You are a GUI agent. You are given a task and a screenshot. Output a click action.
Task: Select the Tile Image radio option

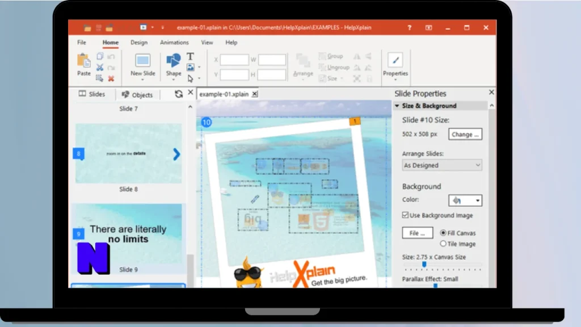pos(443,244)
